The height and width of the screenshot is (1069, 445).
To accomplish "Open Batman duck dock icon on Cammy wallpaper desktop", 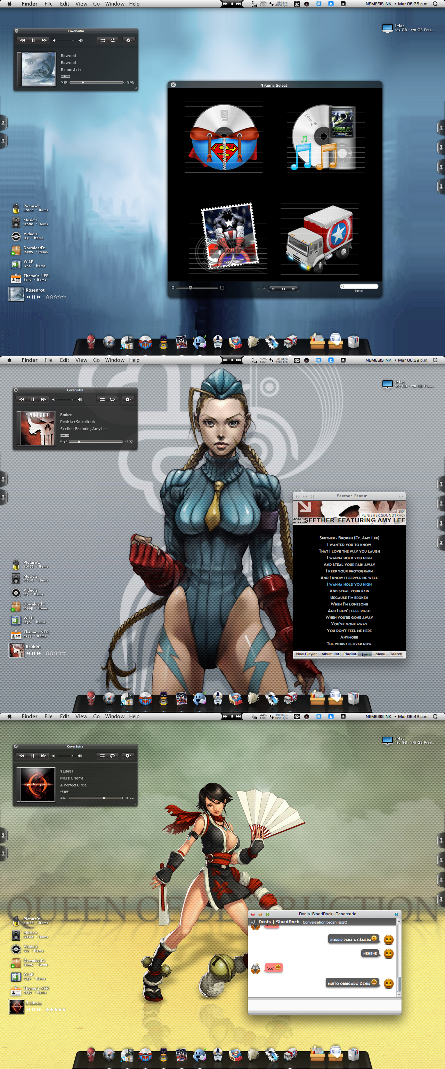I will tap(163, 698).
